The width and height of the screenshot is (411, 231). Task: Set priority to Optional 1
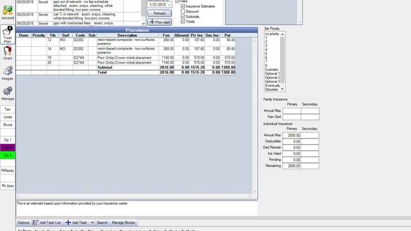tap(272, 74)
